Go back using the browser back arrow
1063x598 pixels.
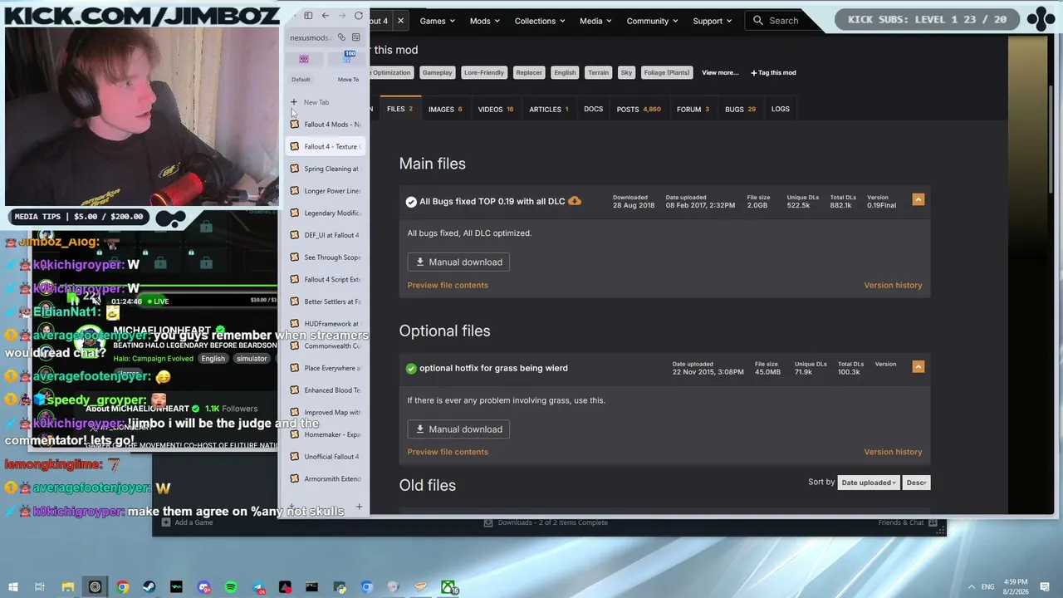tap(326, 16)
